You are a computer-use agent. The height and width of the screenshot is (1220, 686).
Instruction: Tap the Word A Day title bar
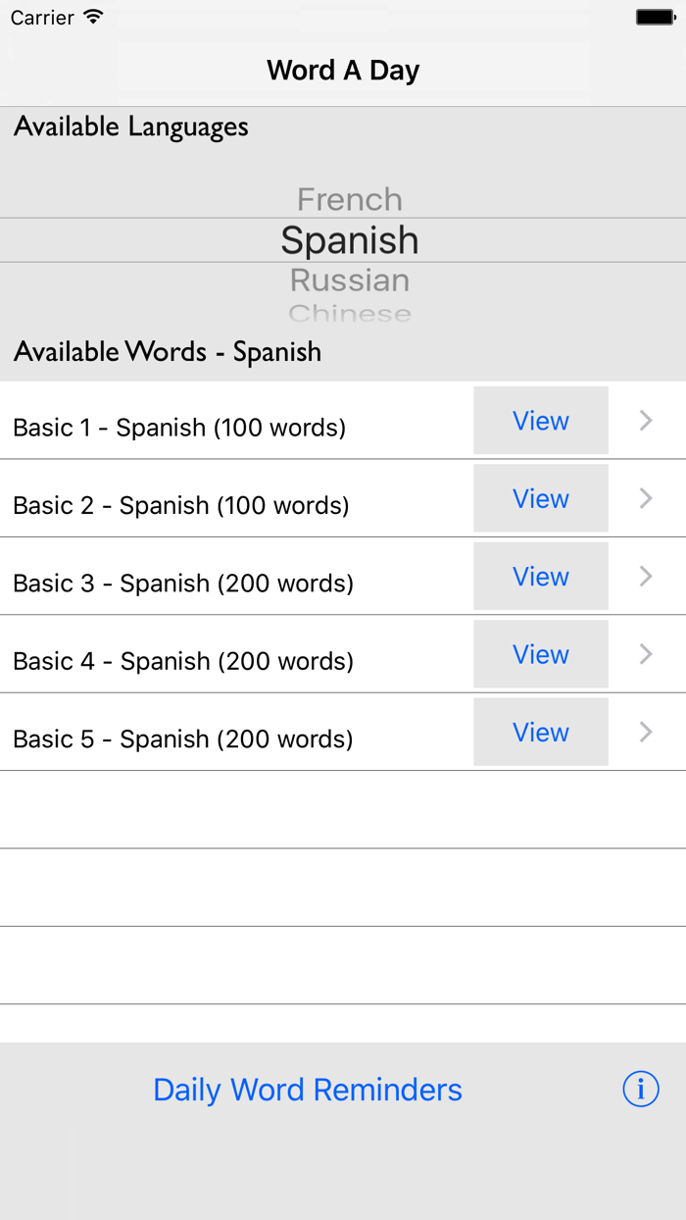tap(343, 70)
